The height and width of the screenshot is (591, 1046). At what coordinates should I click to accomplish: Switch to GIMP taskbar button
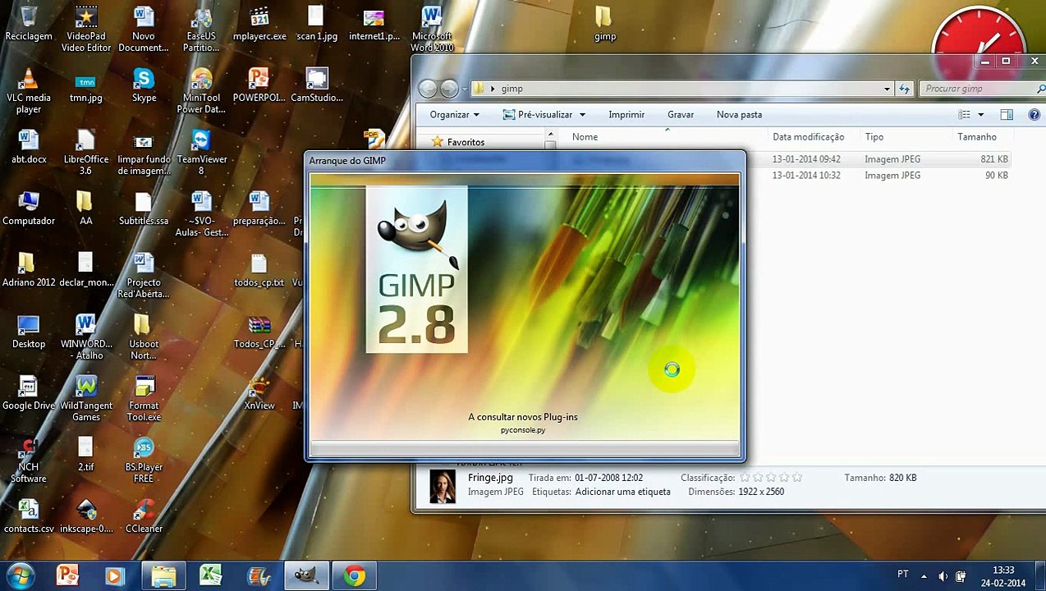pos(306,575)
